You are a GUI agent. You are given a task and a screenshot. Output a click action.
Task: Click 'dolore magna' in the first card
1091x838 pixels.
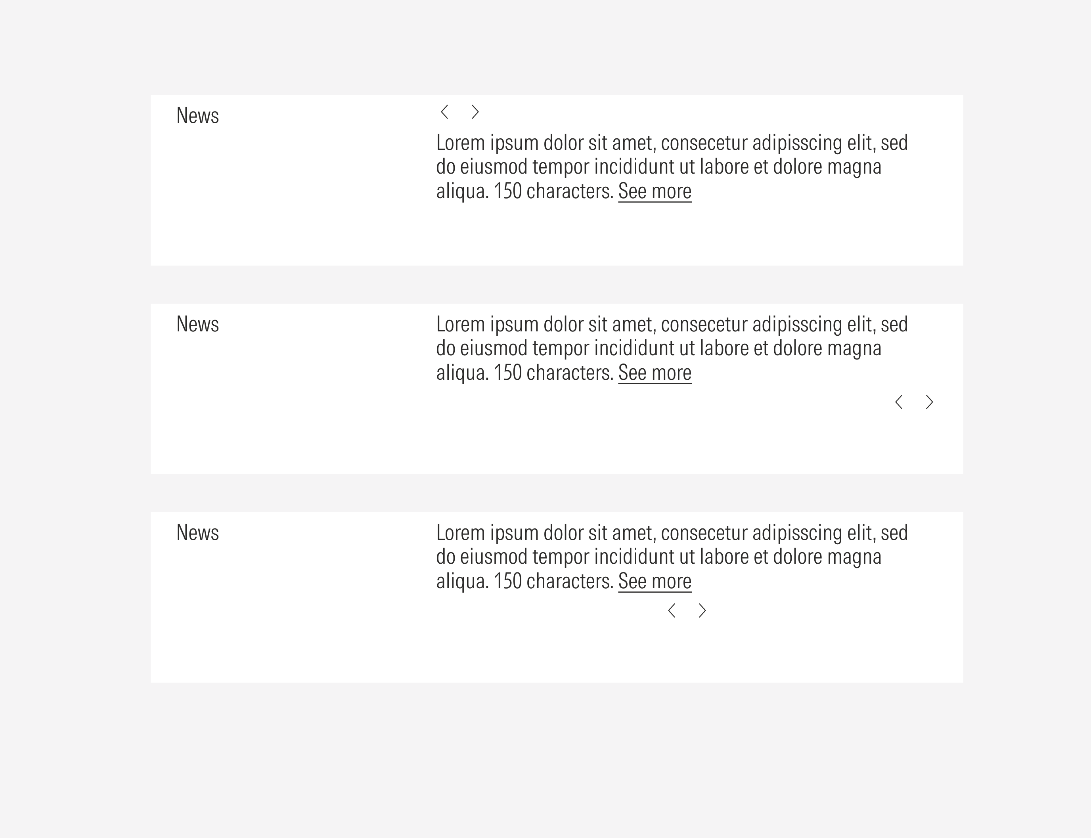click(x=827, y=166)
